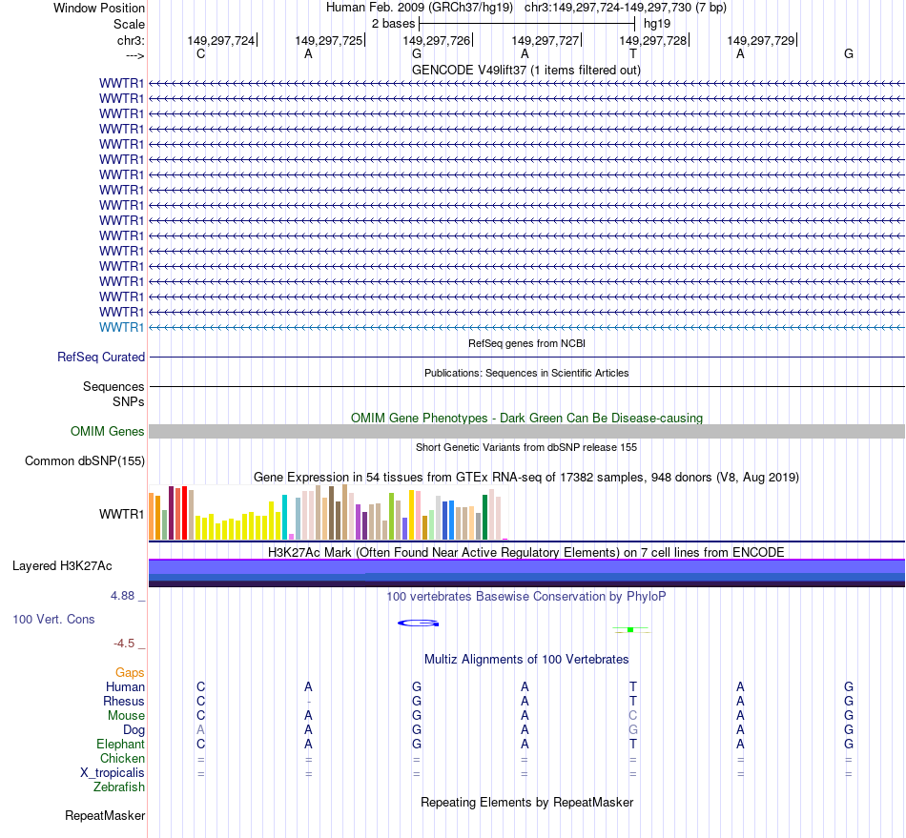The height and width of the screenshot is (838, 906).
Task: Click the Elephant alignment row label
Action: pos(120,744)
